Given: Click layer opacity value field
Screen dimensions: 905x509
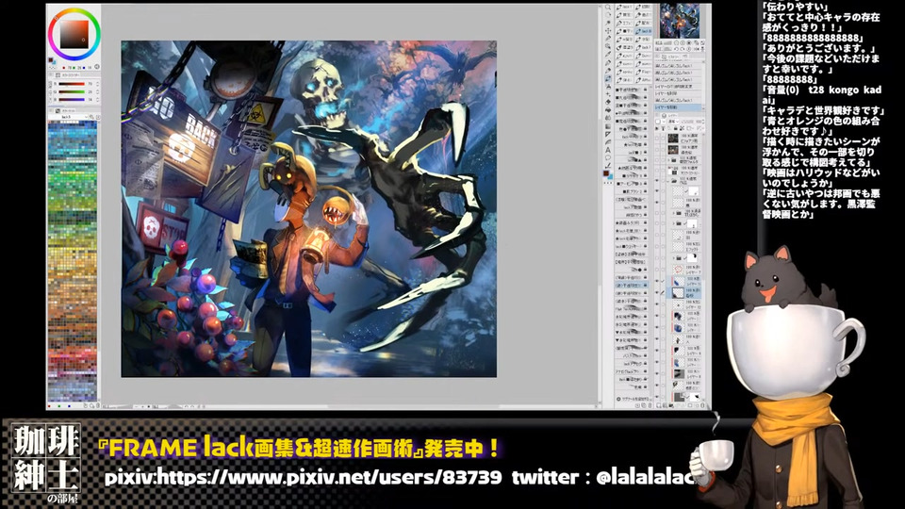Looking at the screenshot, I should [x=699, y=122].
